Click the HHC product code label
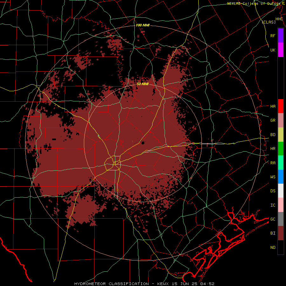 [279, 19]
